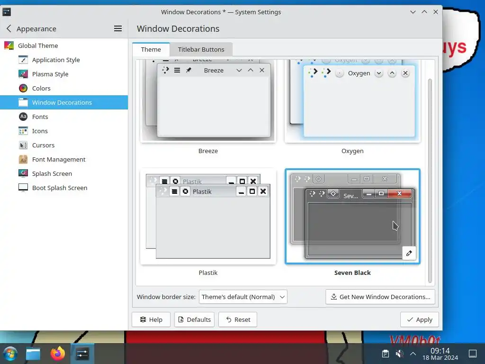Open Application Style settings
Screen dimensions: 485x364
(x=64, y=60)
